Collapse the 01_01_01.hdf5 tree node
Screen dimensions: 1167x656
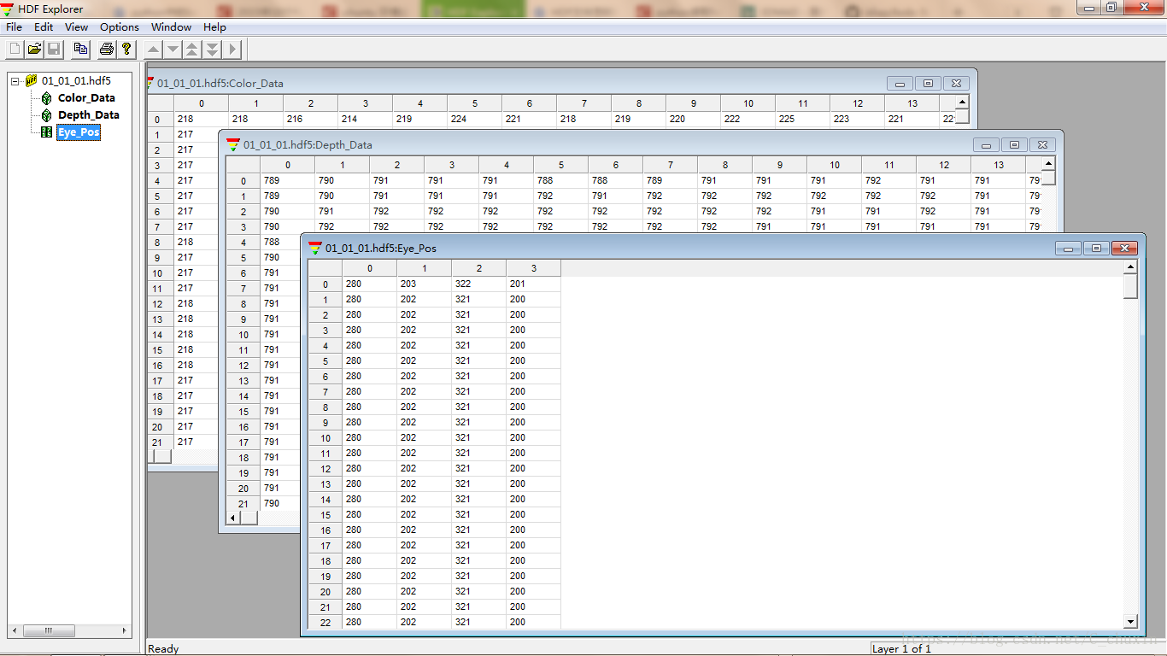tap(15, 81)
